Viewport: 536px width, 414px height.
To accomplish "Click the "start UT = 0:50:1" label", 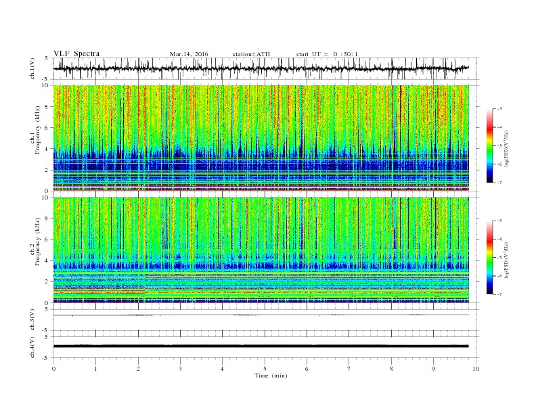I will [x=327, y=54].
